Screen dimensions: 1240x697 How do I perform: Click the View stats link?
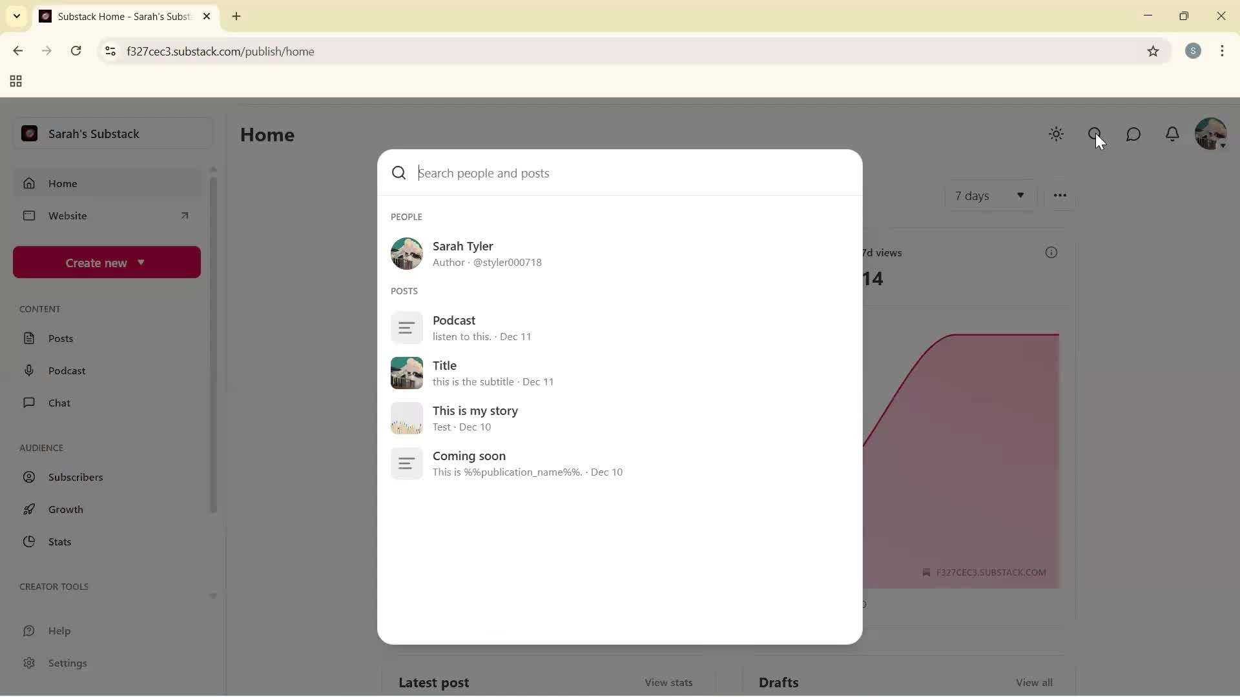(668, 682)
